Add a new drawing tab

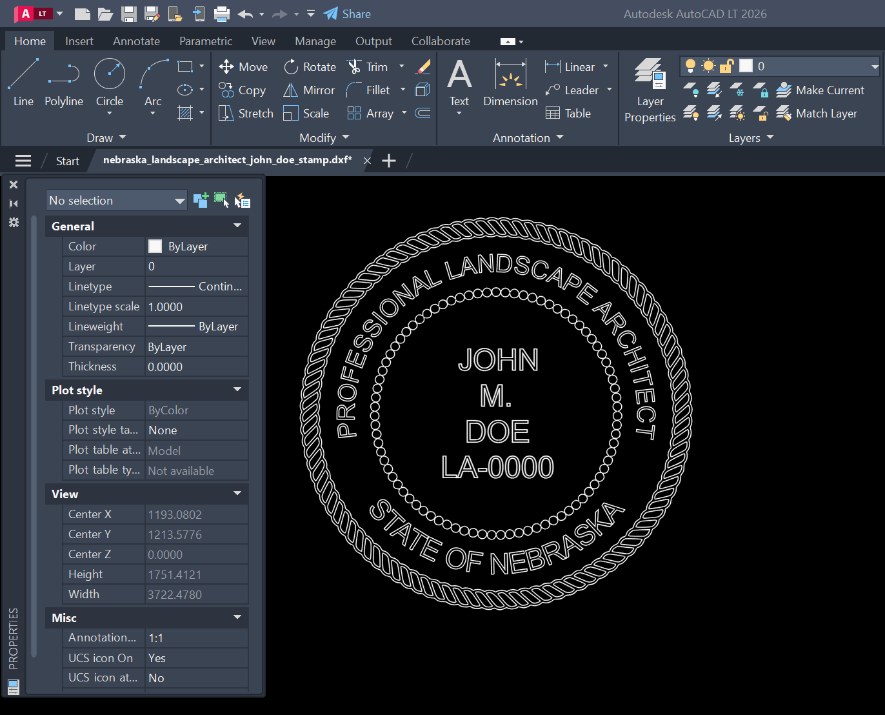tap(389, 161)
